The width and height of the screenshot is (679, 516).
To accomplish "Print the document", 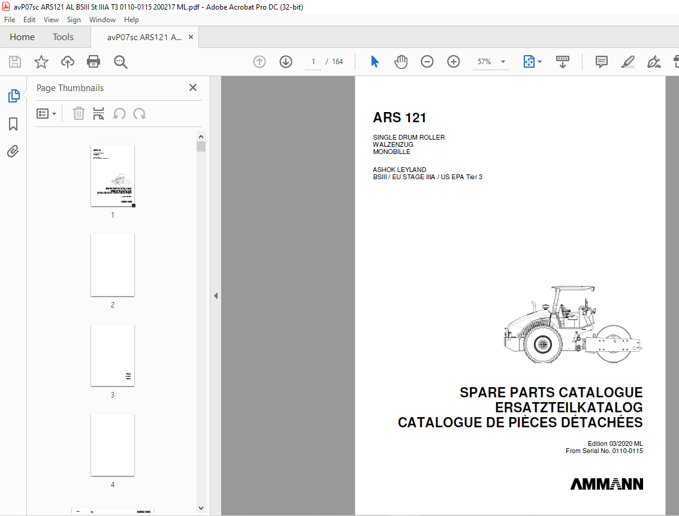I will pos(93,62).
